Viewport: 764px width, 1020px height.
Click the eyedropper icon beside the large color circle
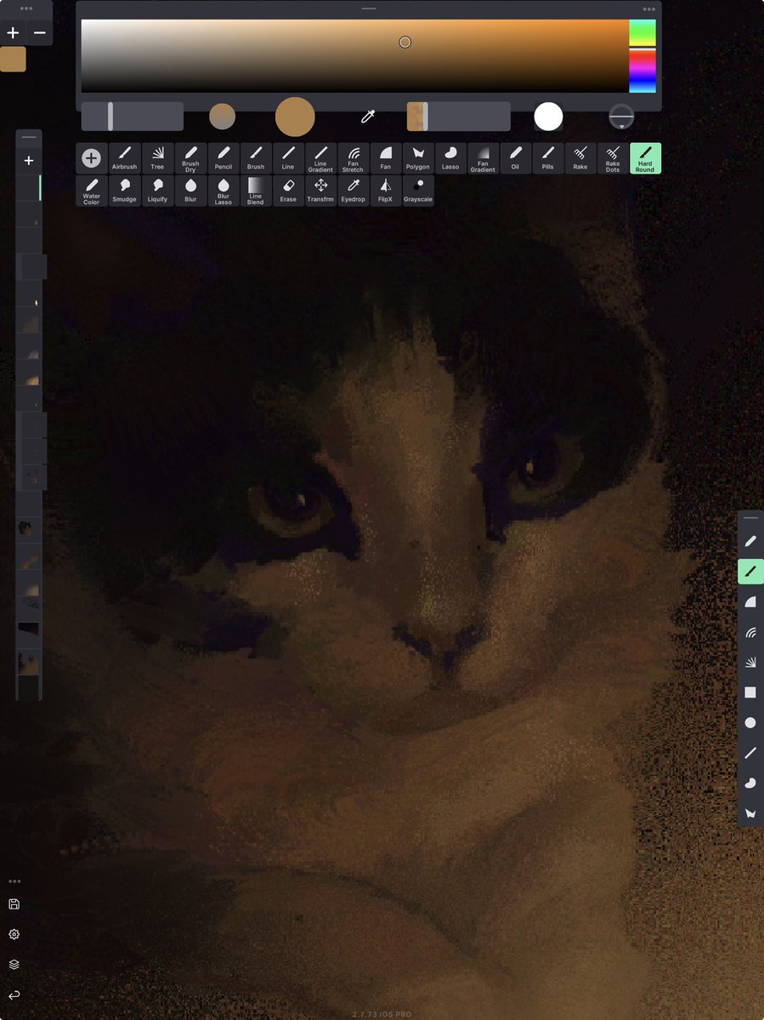368,117
